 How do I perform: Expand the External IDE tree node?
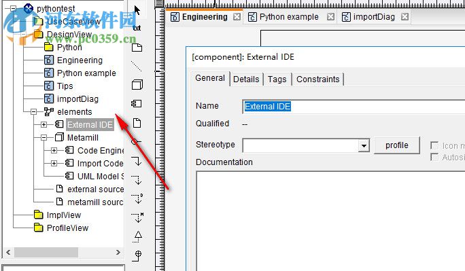[44, 124]
